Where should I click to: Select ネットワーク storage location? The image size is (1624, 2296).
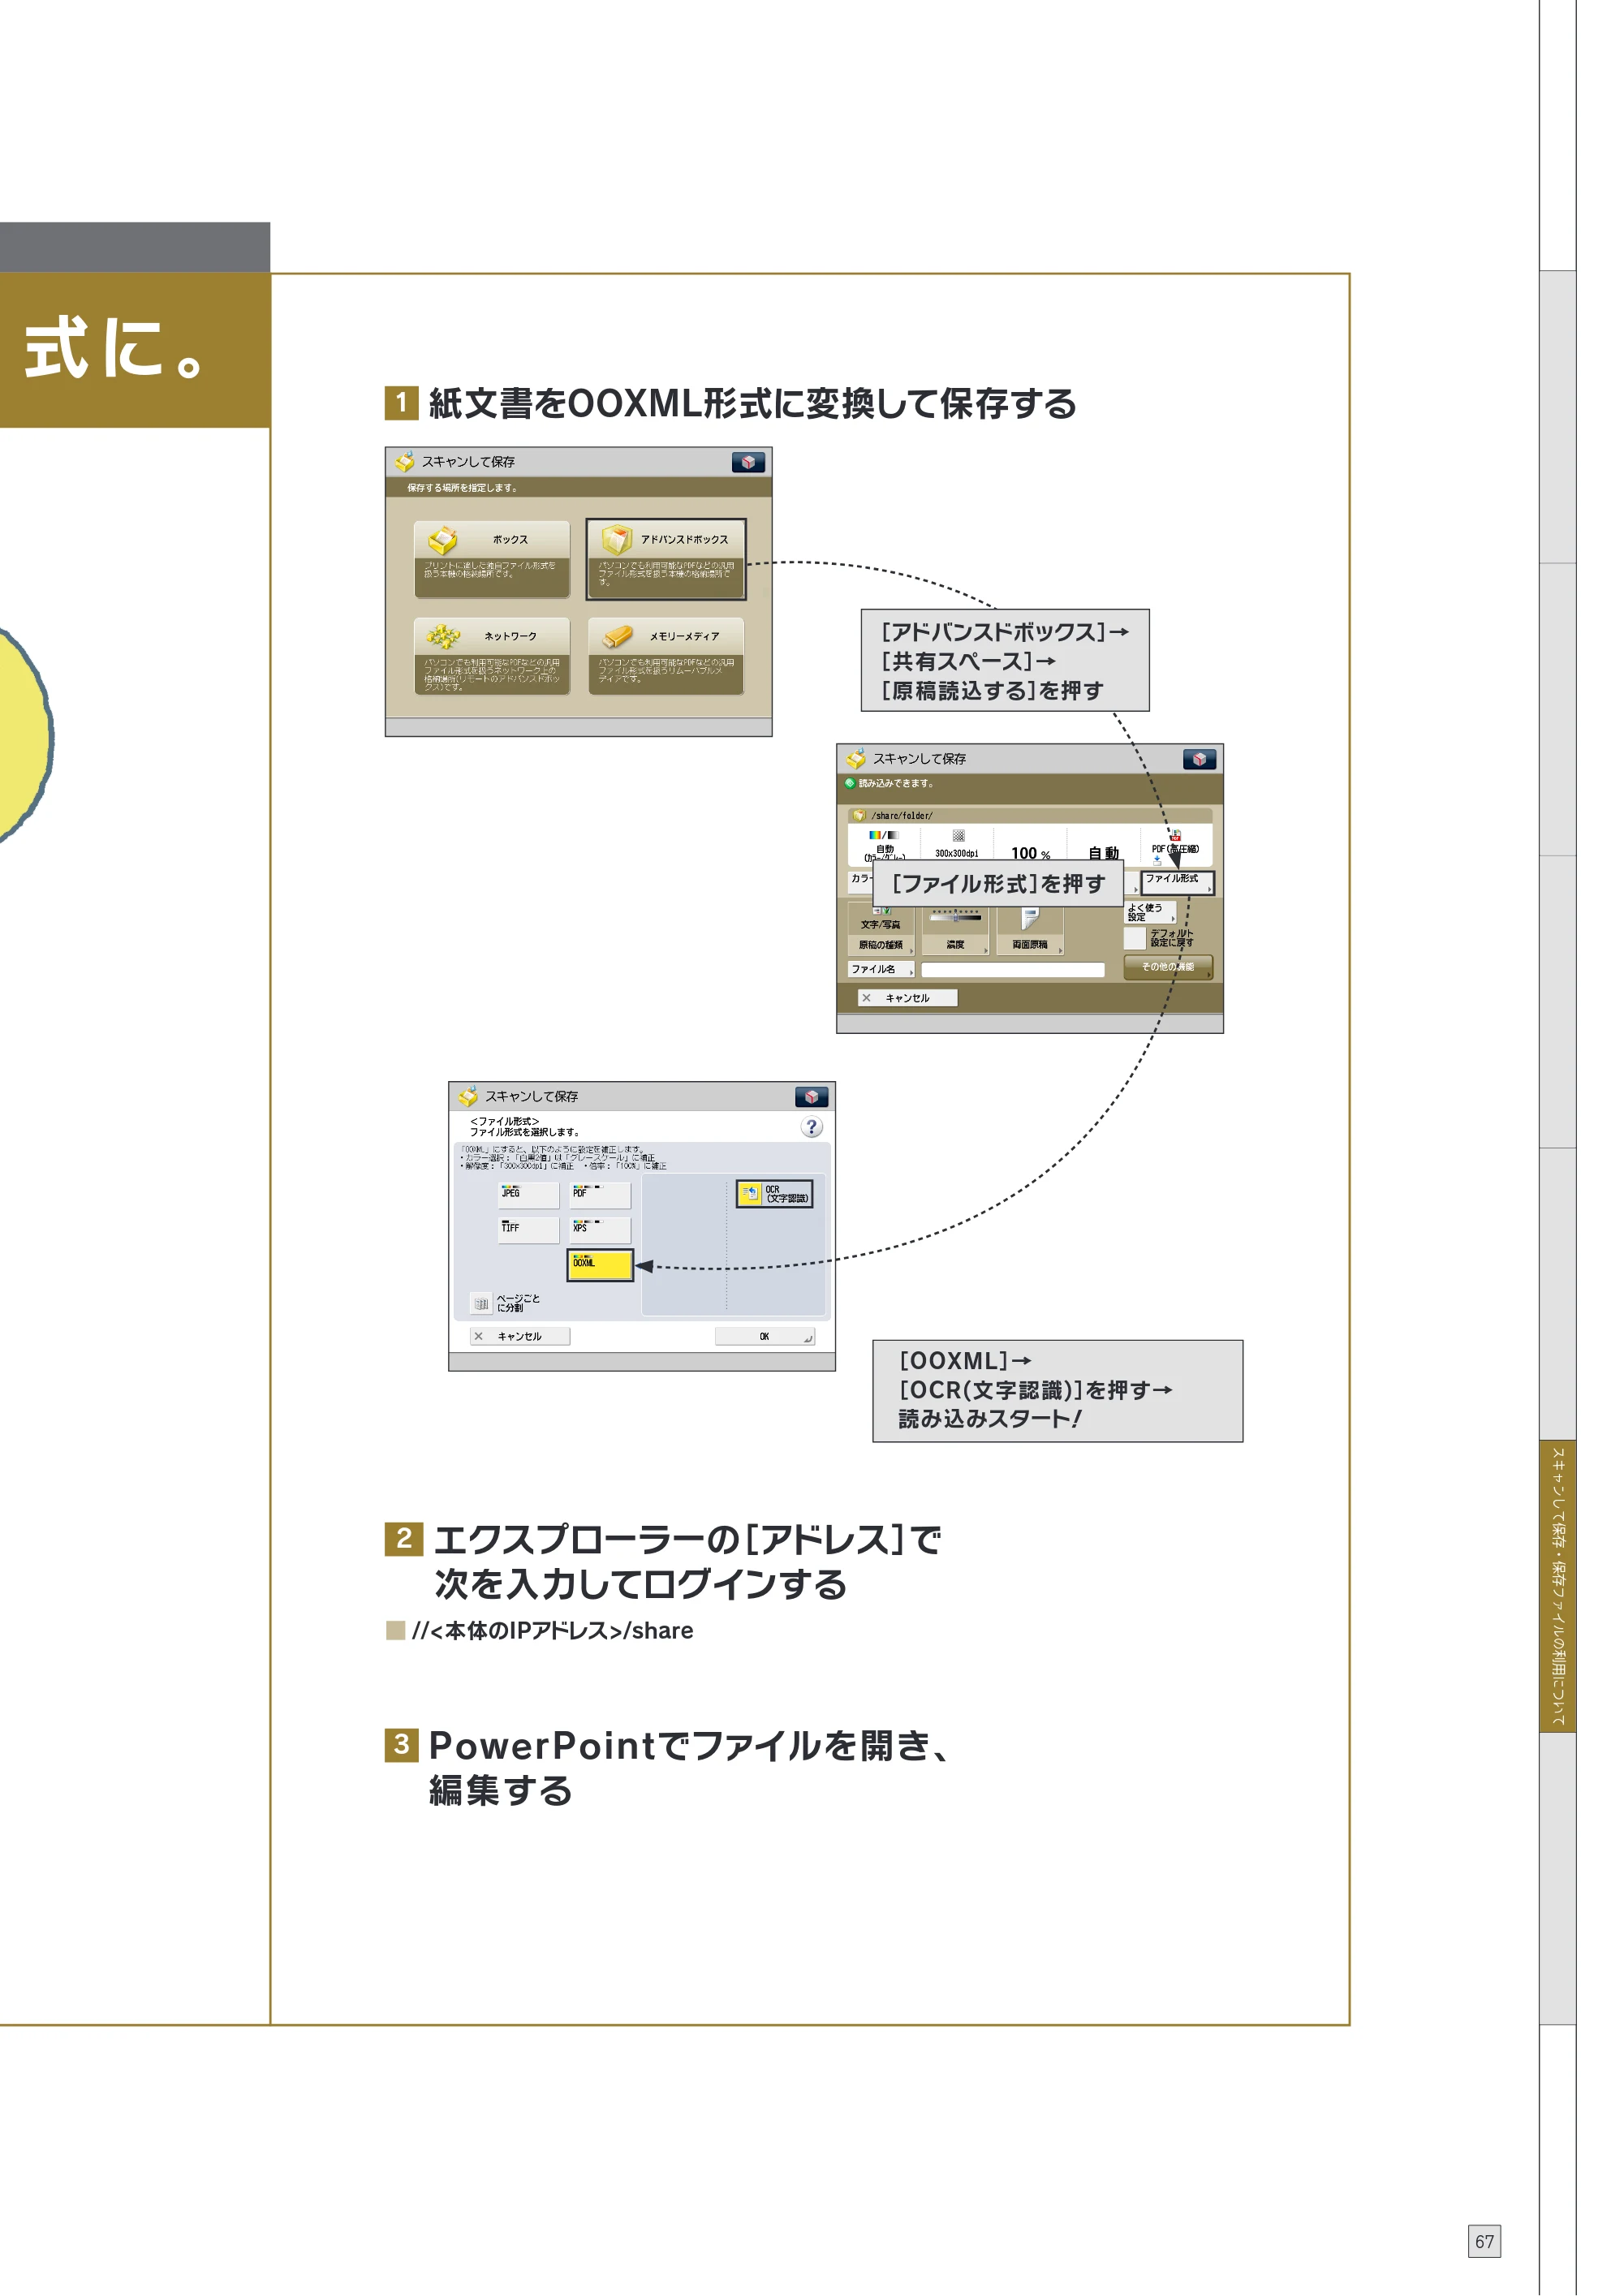(492, 656)
